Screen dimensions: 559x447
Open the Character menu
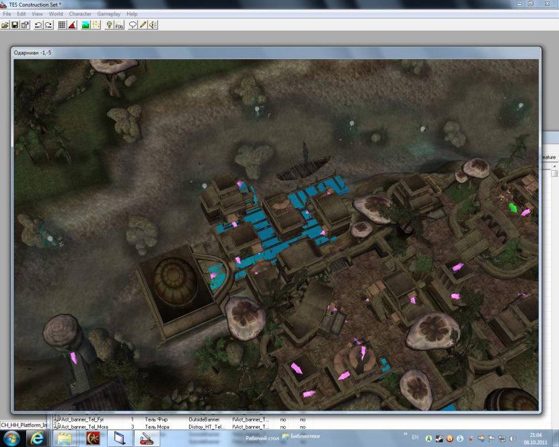(x=80, y=14)
